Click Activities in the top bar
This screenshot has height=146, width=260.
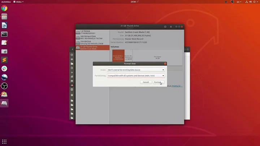6,2
